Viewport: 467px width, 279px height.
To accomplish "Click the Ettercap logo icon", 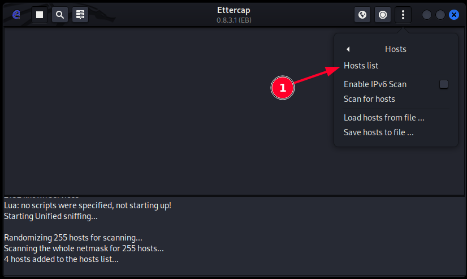I will coord(17,15).
